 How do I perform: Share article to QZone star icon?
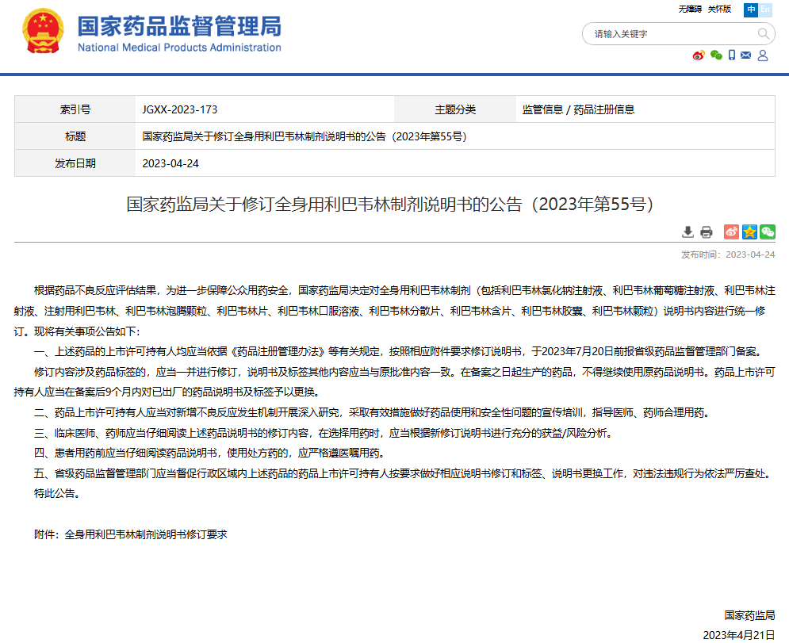click(x=749, y=232)
